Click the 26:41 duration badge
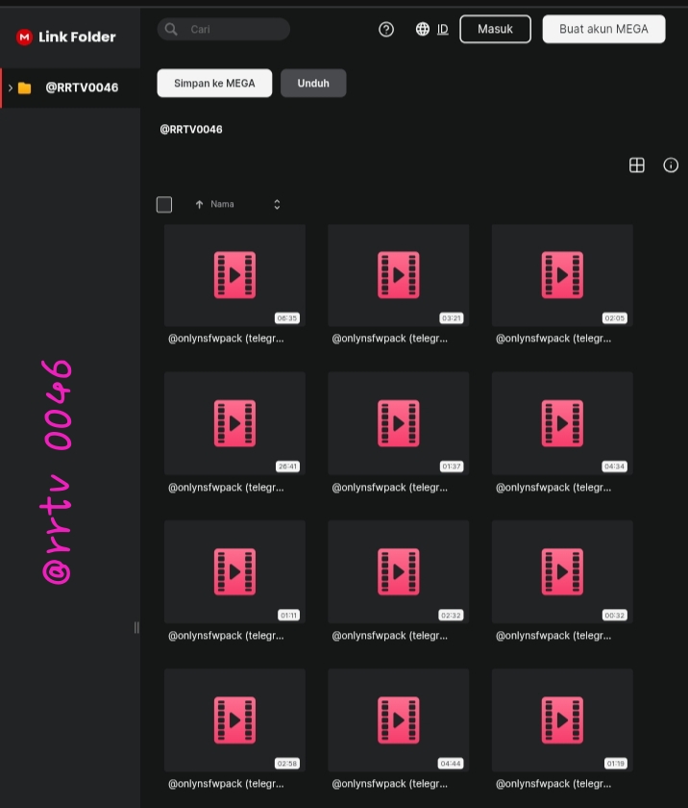Image resolution: width=688 pixels, height=808 pixels. (287, 467)
